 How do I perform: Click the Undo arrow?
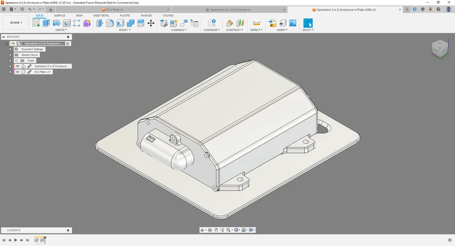pos(30,9)
